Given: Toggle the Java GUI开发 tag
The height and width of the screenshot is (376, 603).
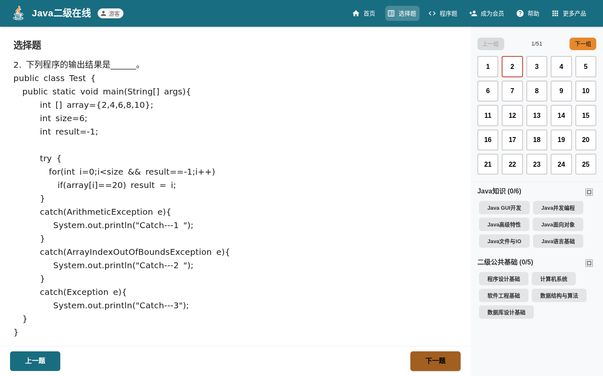Looking at the screenshot, I should click(504, 208).
